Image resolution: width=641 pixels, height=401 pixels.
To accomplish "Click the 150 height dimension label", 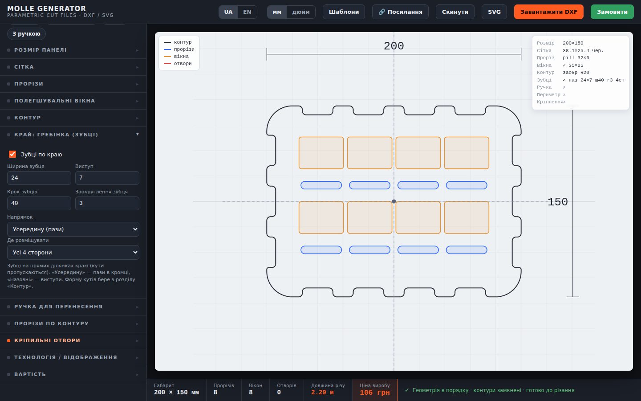I will tap(558, 202).
